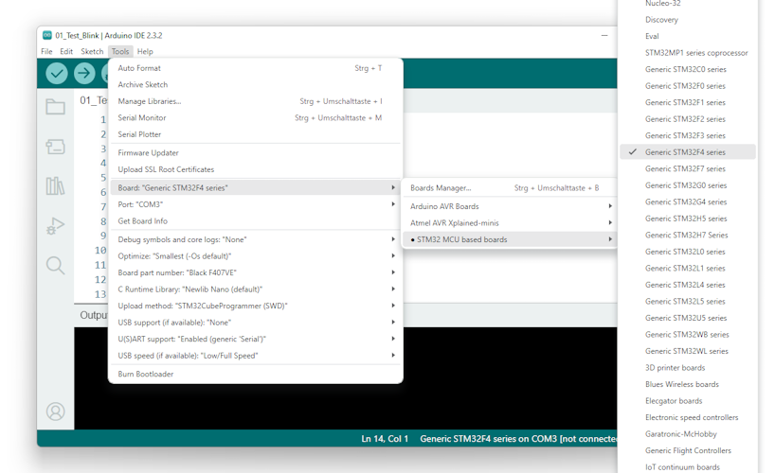Screen dimensions: 775x473
Task: Open the Edit menu
Action: click(x=66, y=51)
